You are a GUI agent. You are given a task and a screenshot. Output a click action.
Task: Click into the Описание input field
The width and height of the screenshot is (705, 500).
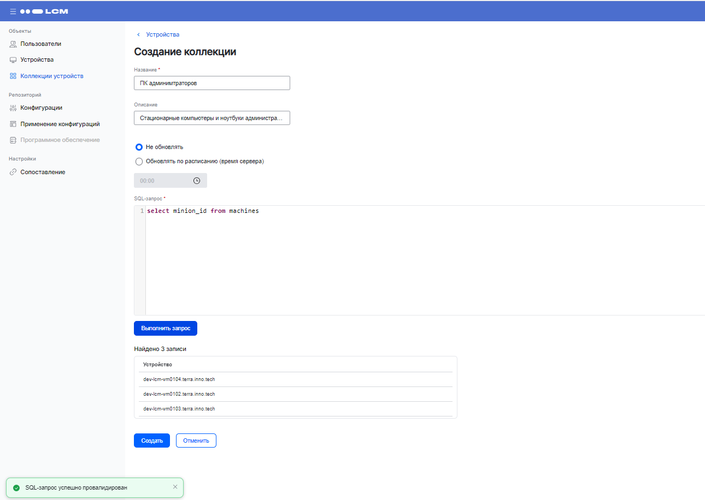click(211, 118)
